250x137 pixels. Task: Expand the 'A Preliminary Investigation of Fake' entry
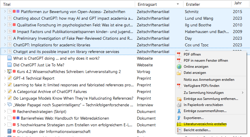coord(5,38)
